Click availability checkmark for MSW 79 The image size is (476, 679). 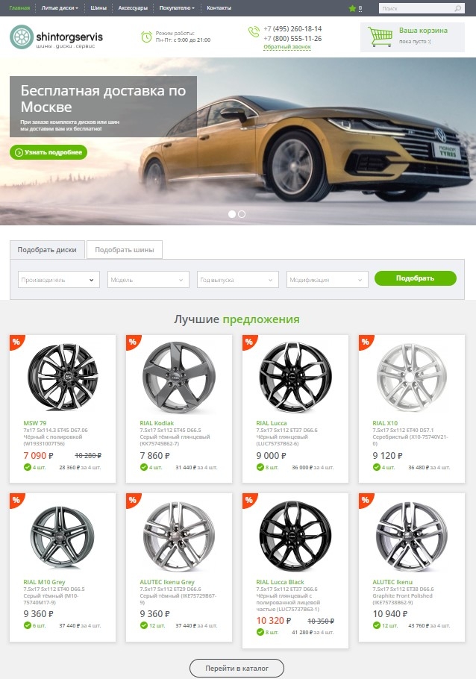[28, 467]
